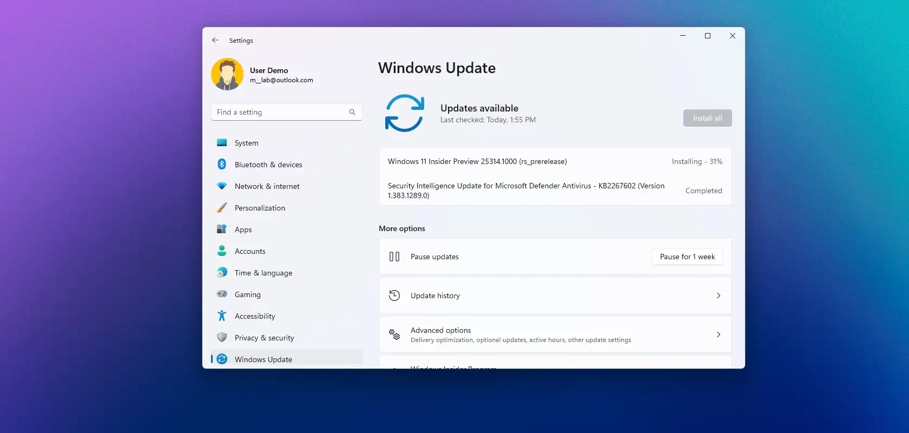Click the Find a setting search box
This screenshot has width=909, height=433.
point(286,112)
